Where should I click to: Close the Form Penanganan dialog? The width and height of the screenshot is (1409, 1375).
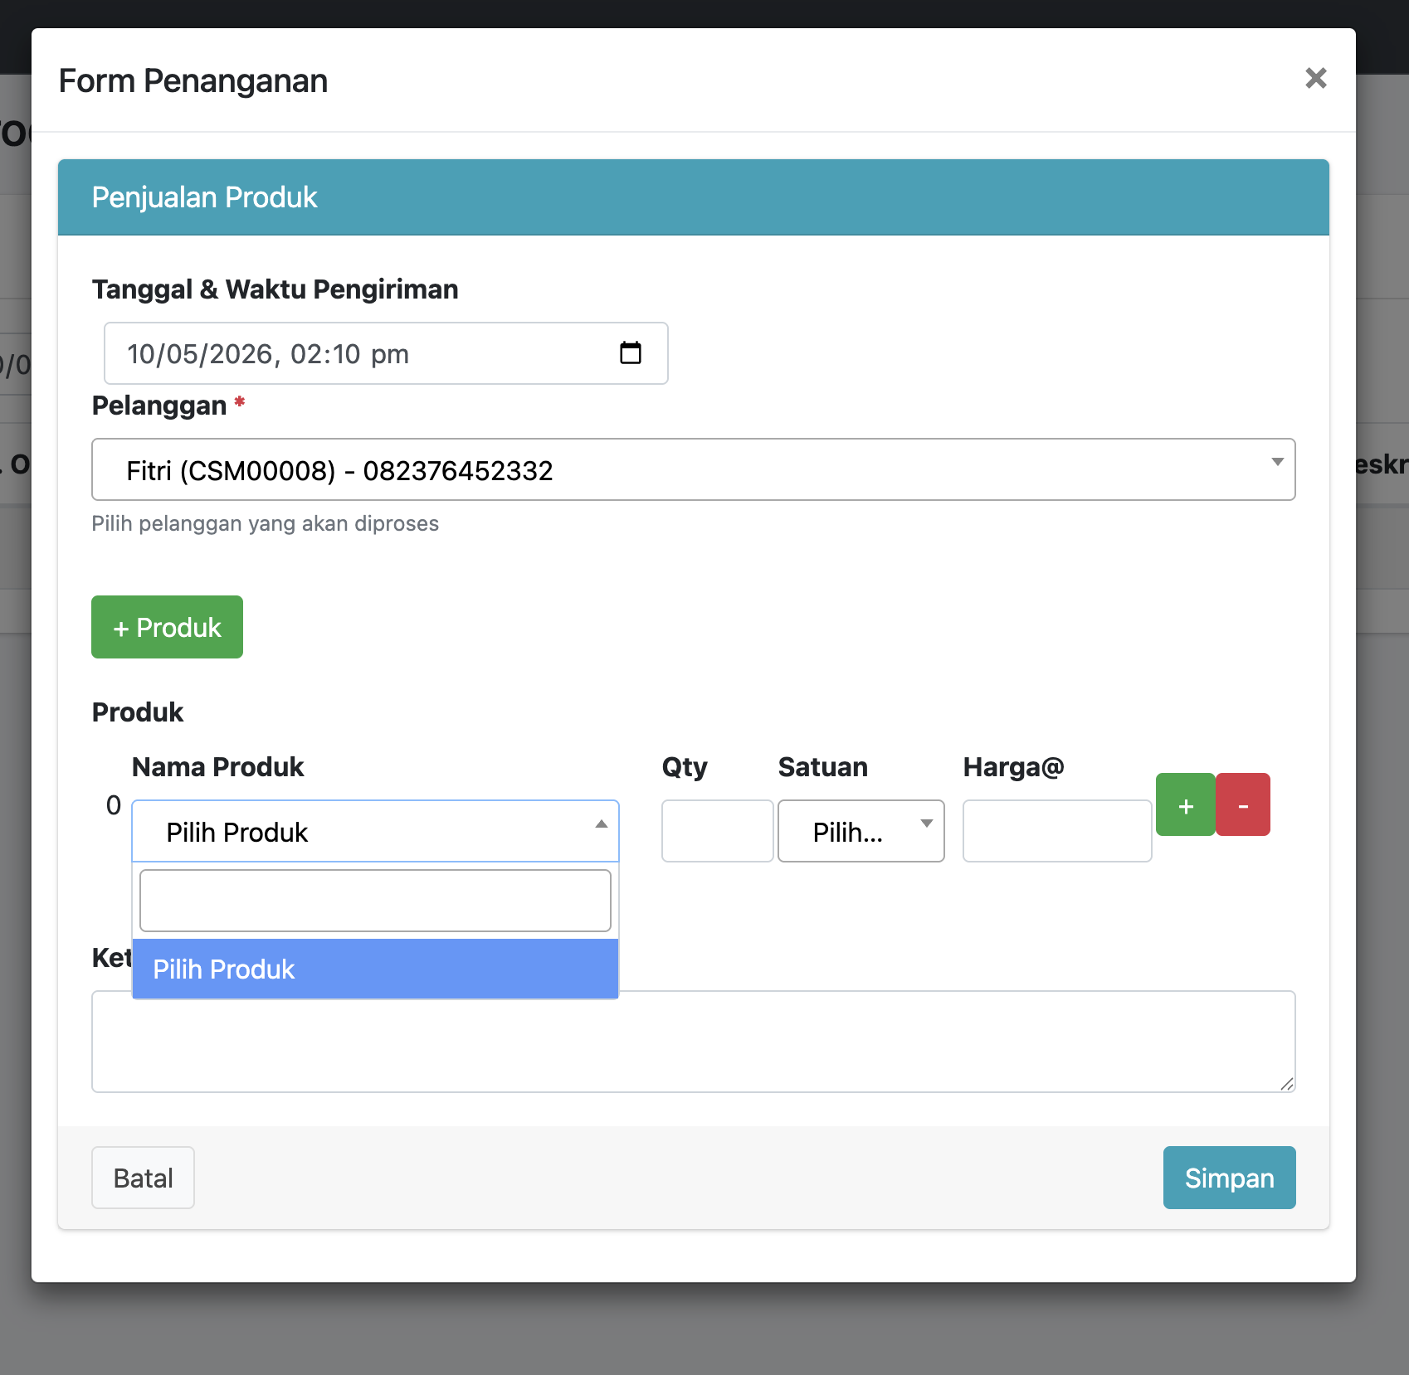(x=1315, y=78)
